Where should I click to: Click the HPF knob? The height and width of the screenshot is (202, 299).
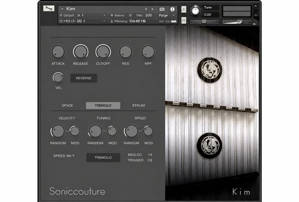coord(148,52)
